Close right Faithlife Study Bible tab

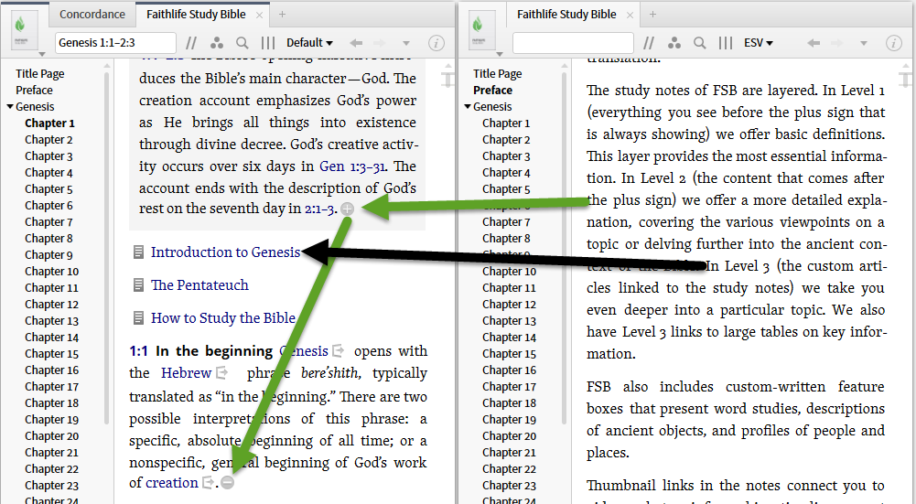(630, 16)
